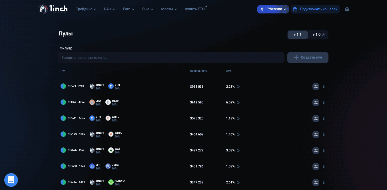Open the DAO menu
Image resolution: width=387 pixels, height=190 pixels.
109,9
